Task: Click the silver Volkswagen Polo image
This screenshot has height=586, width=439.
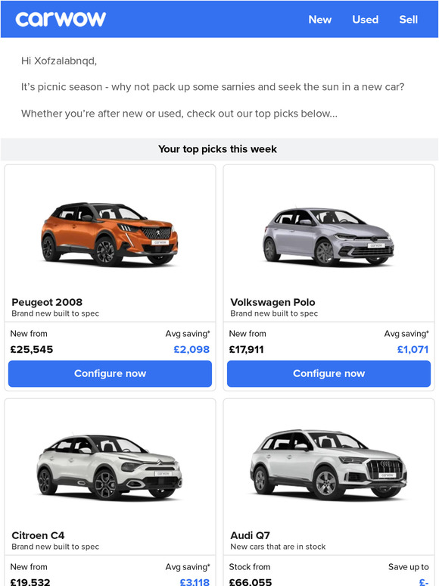Action: [x=328, y=236]
